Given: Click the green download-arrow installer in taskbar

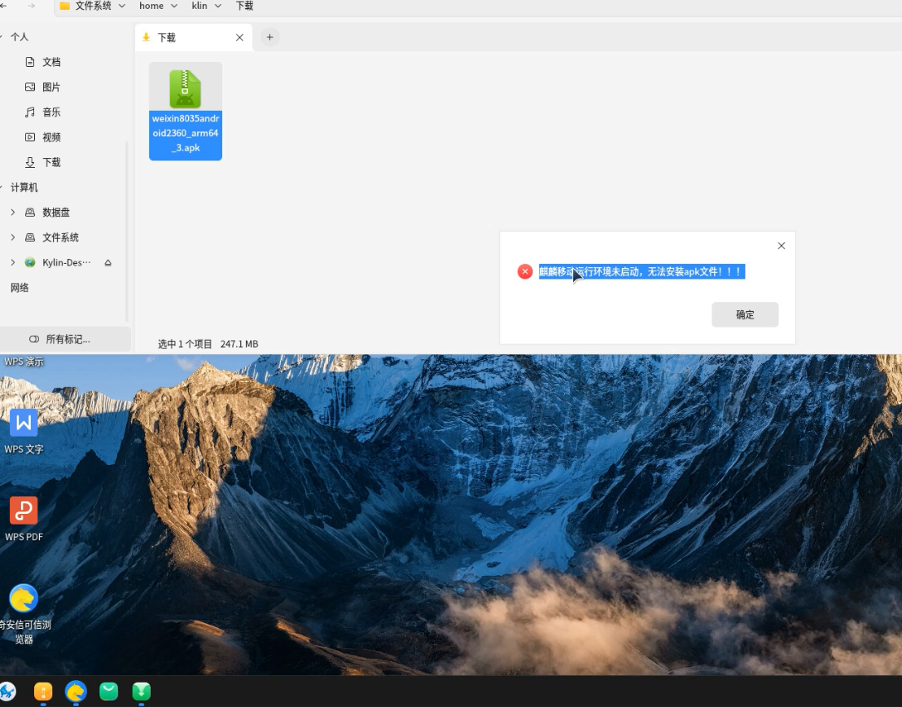Looking at the screenshot, I should (142, 692).
